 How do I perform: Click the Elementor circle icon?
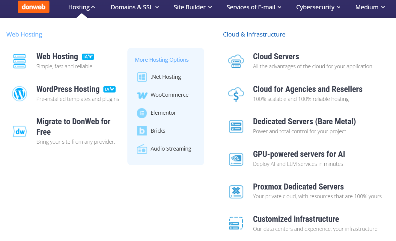[142, 113]
